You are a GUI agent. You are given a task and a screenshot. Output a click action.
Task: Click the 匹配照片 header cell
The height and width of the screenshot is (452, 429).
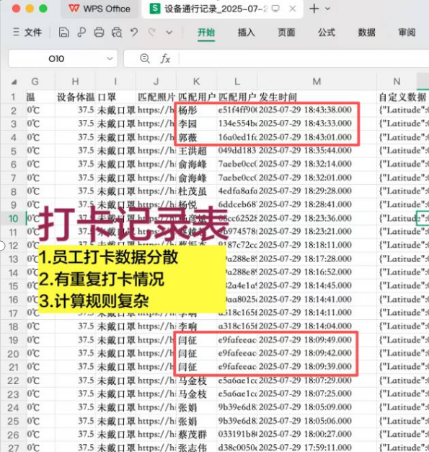[156, 97]
